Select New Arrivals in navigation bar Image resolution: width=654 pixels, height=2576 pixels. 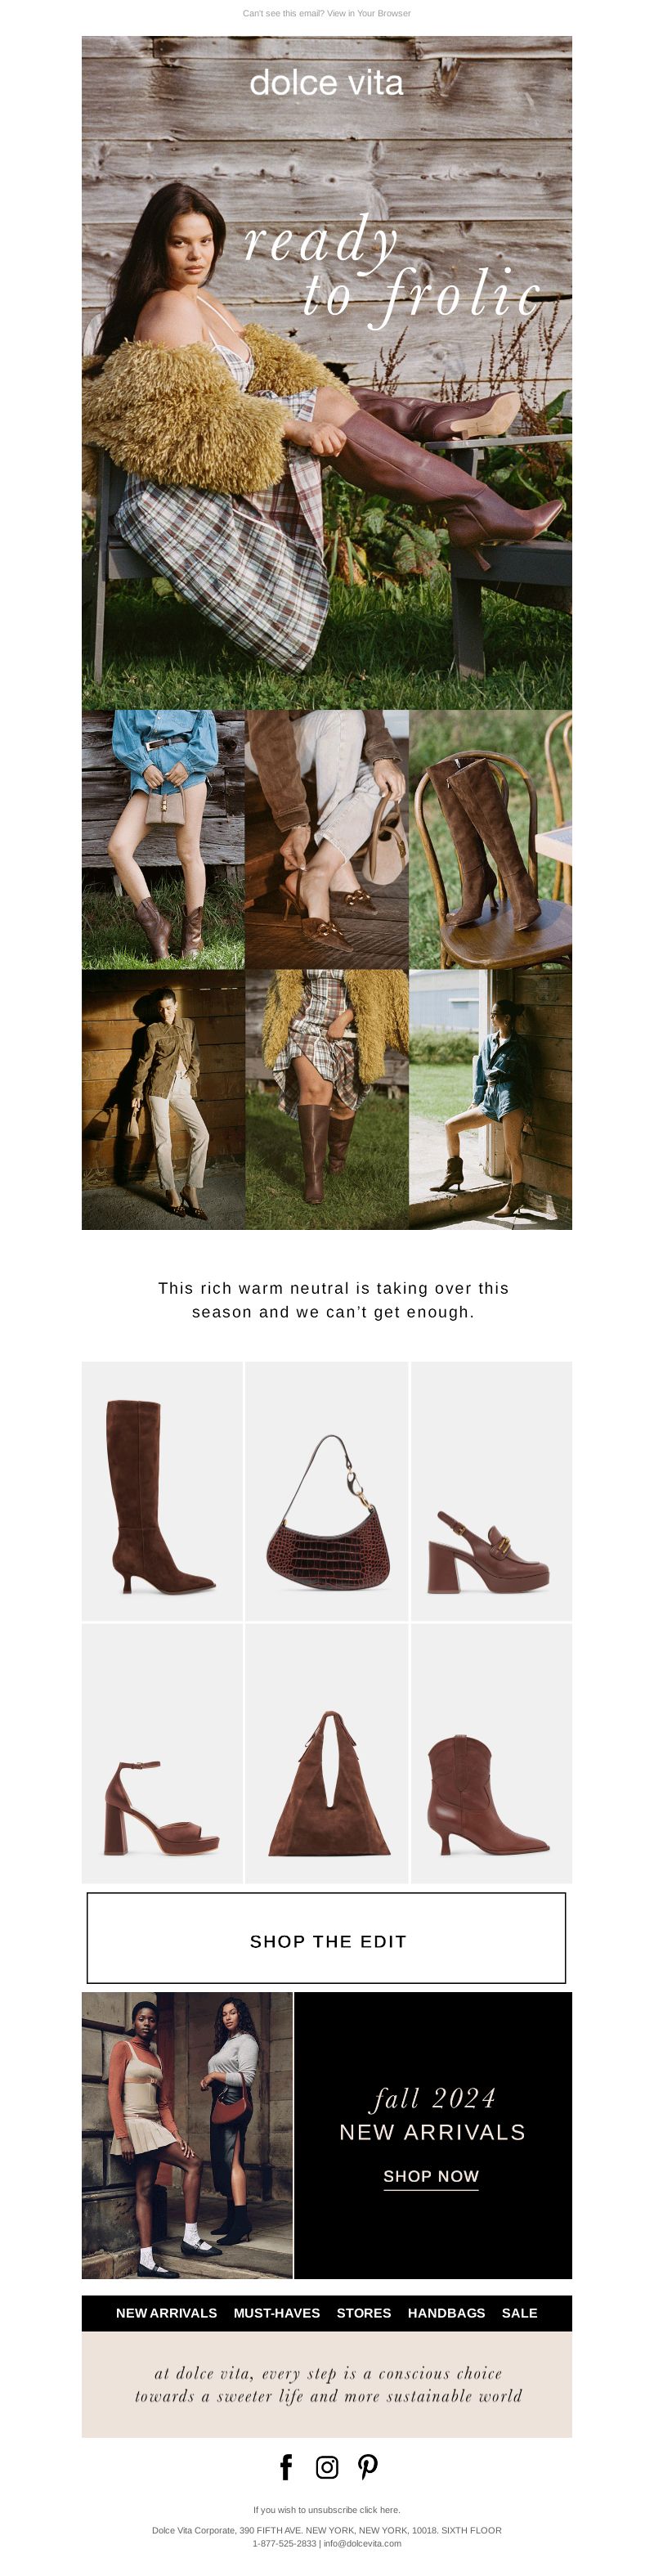click(x=166, y=2313)
